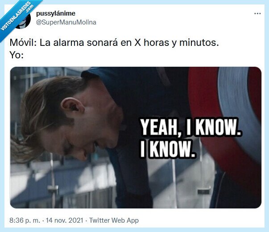Click the word 'minutos.' in the tweet
Screen dimensions: 269x232
[x=199, y=42]
